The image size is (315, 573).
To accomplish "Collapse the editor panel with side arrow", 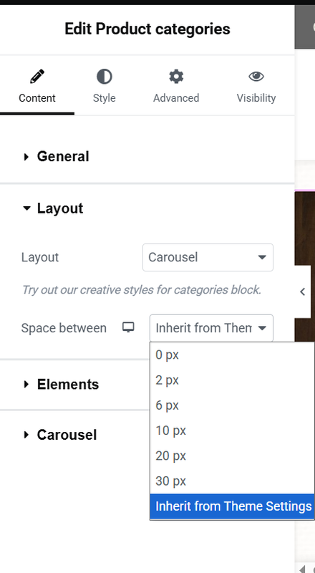I will pos(303,292).
